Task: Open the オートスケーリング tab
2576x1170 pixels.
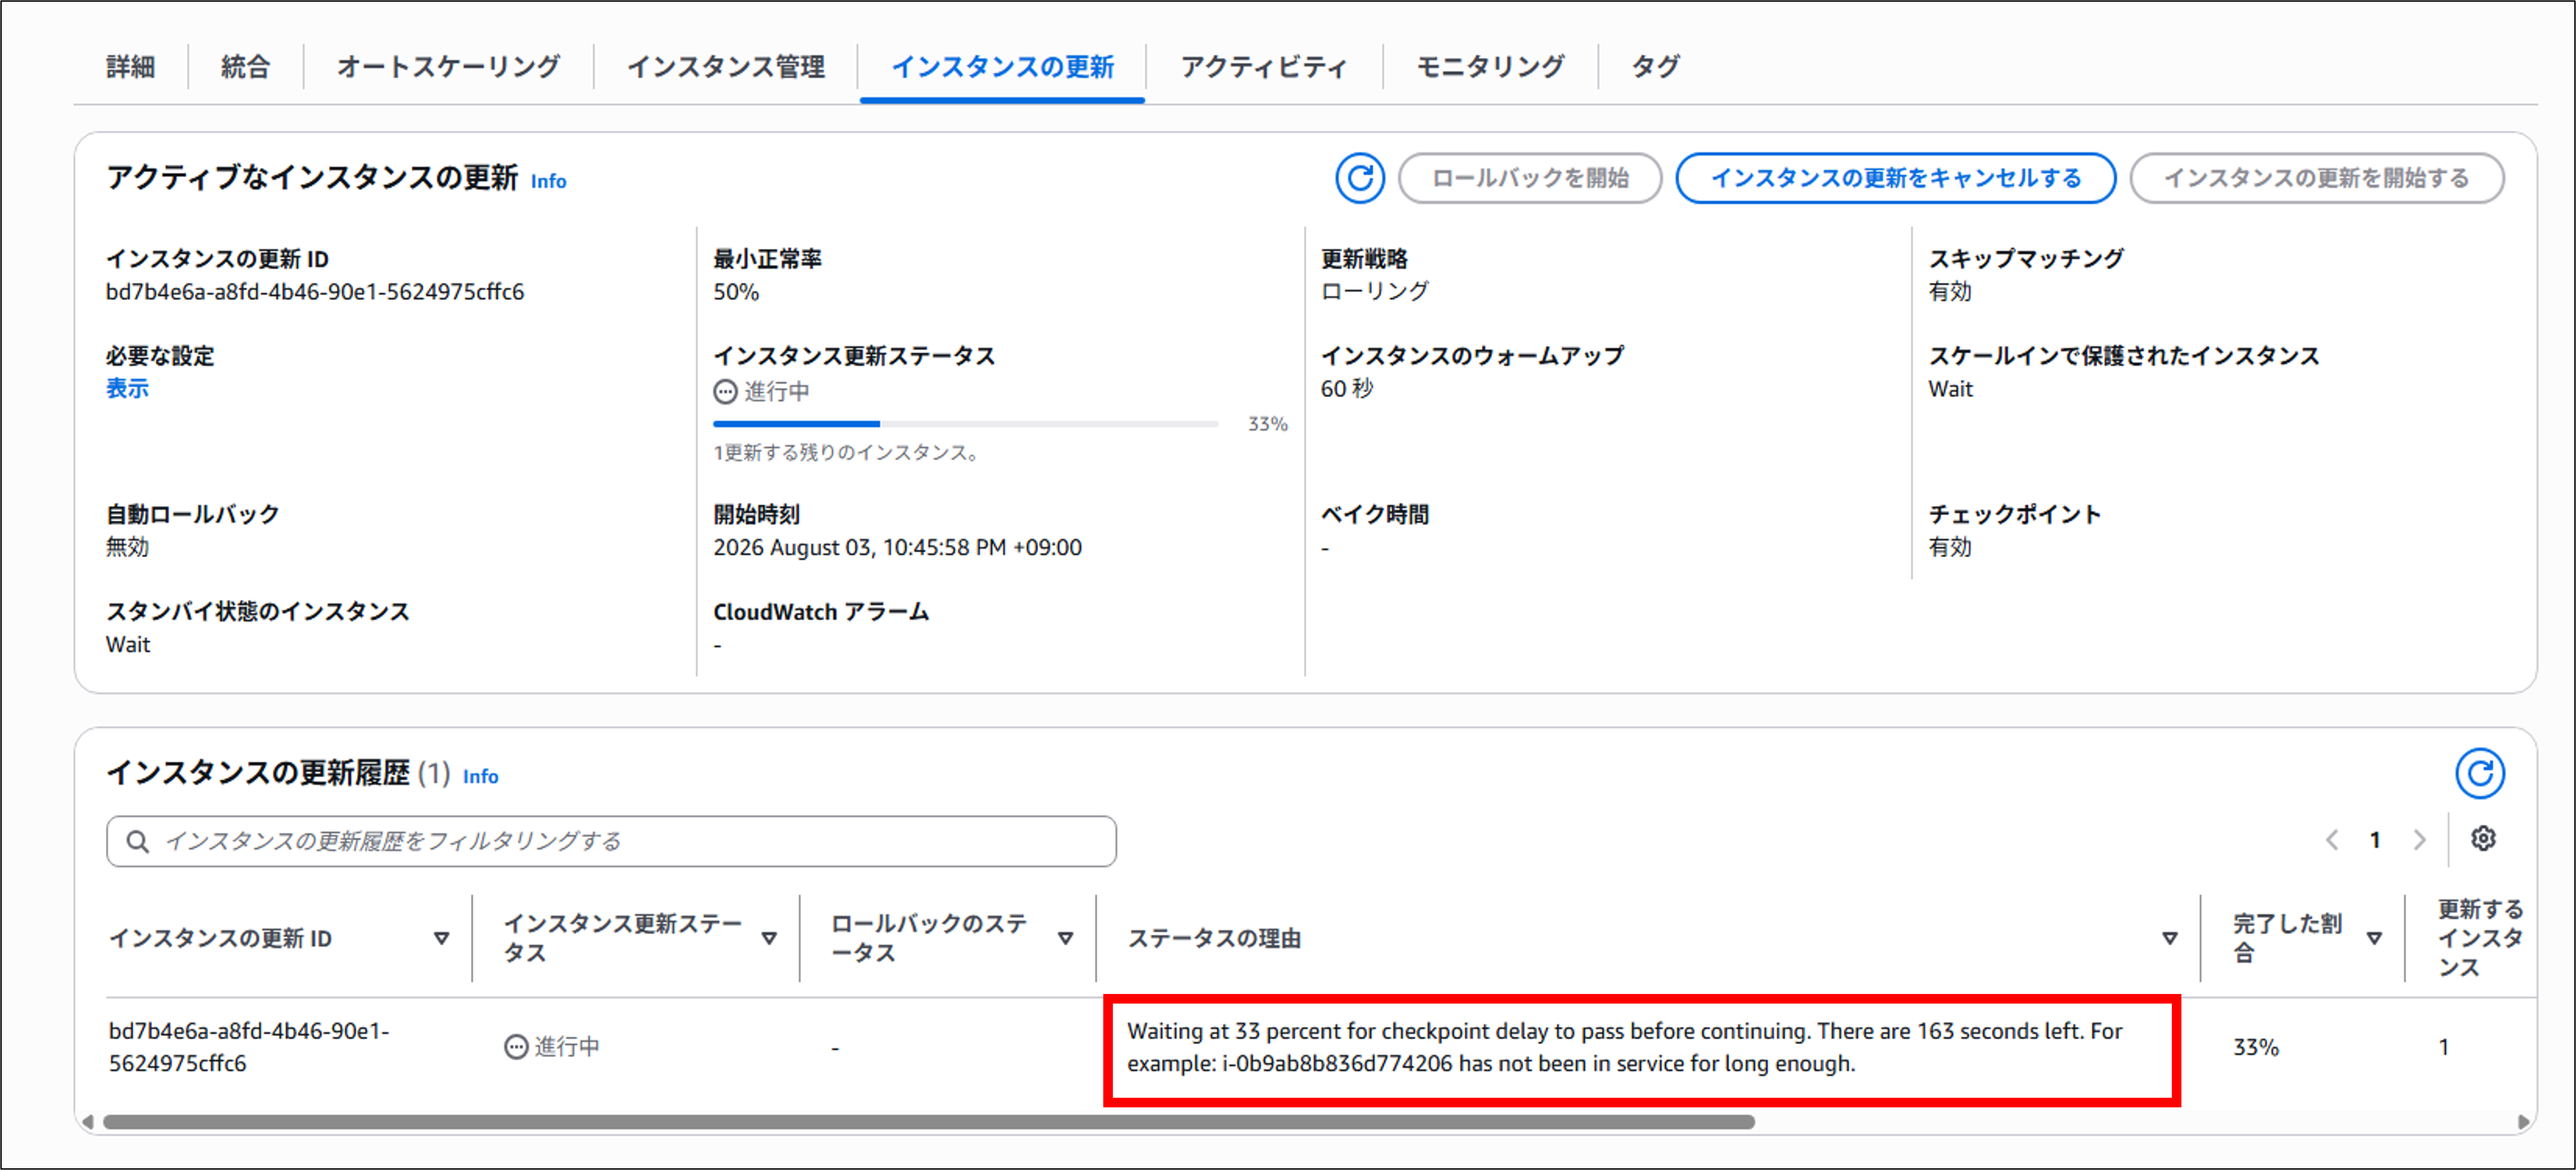Action: click(448, 67)
